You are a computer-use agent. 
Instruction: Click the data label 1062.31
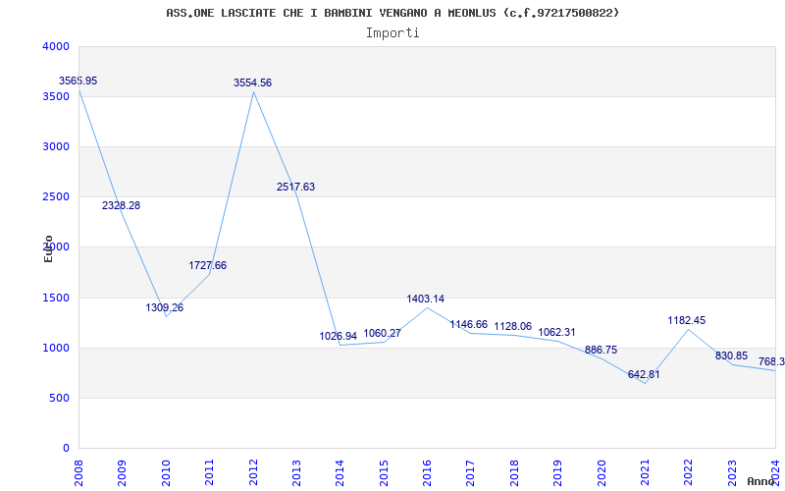tap(556, 333)
